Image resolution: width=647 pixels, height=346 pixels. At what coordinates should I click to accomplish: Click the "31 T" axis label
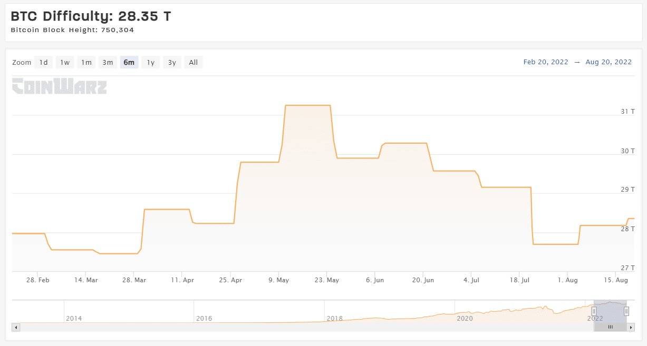click(x=627, y=111)
